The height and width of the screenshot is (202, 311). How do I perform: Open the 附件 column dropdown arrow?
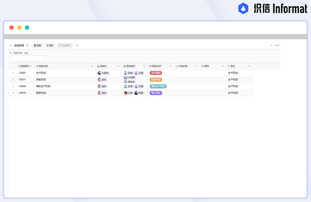223,66
